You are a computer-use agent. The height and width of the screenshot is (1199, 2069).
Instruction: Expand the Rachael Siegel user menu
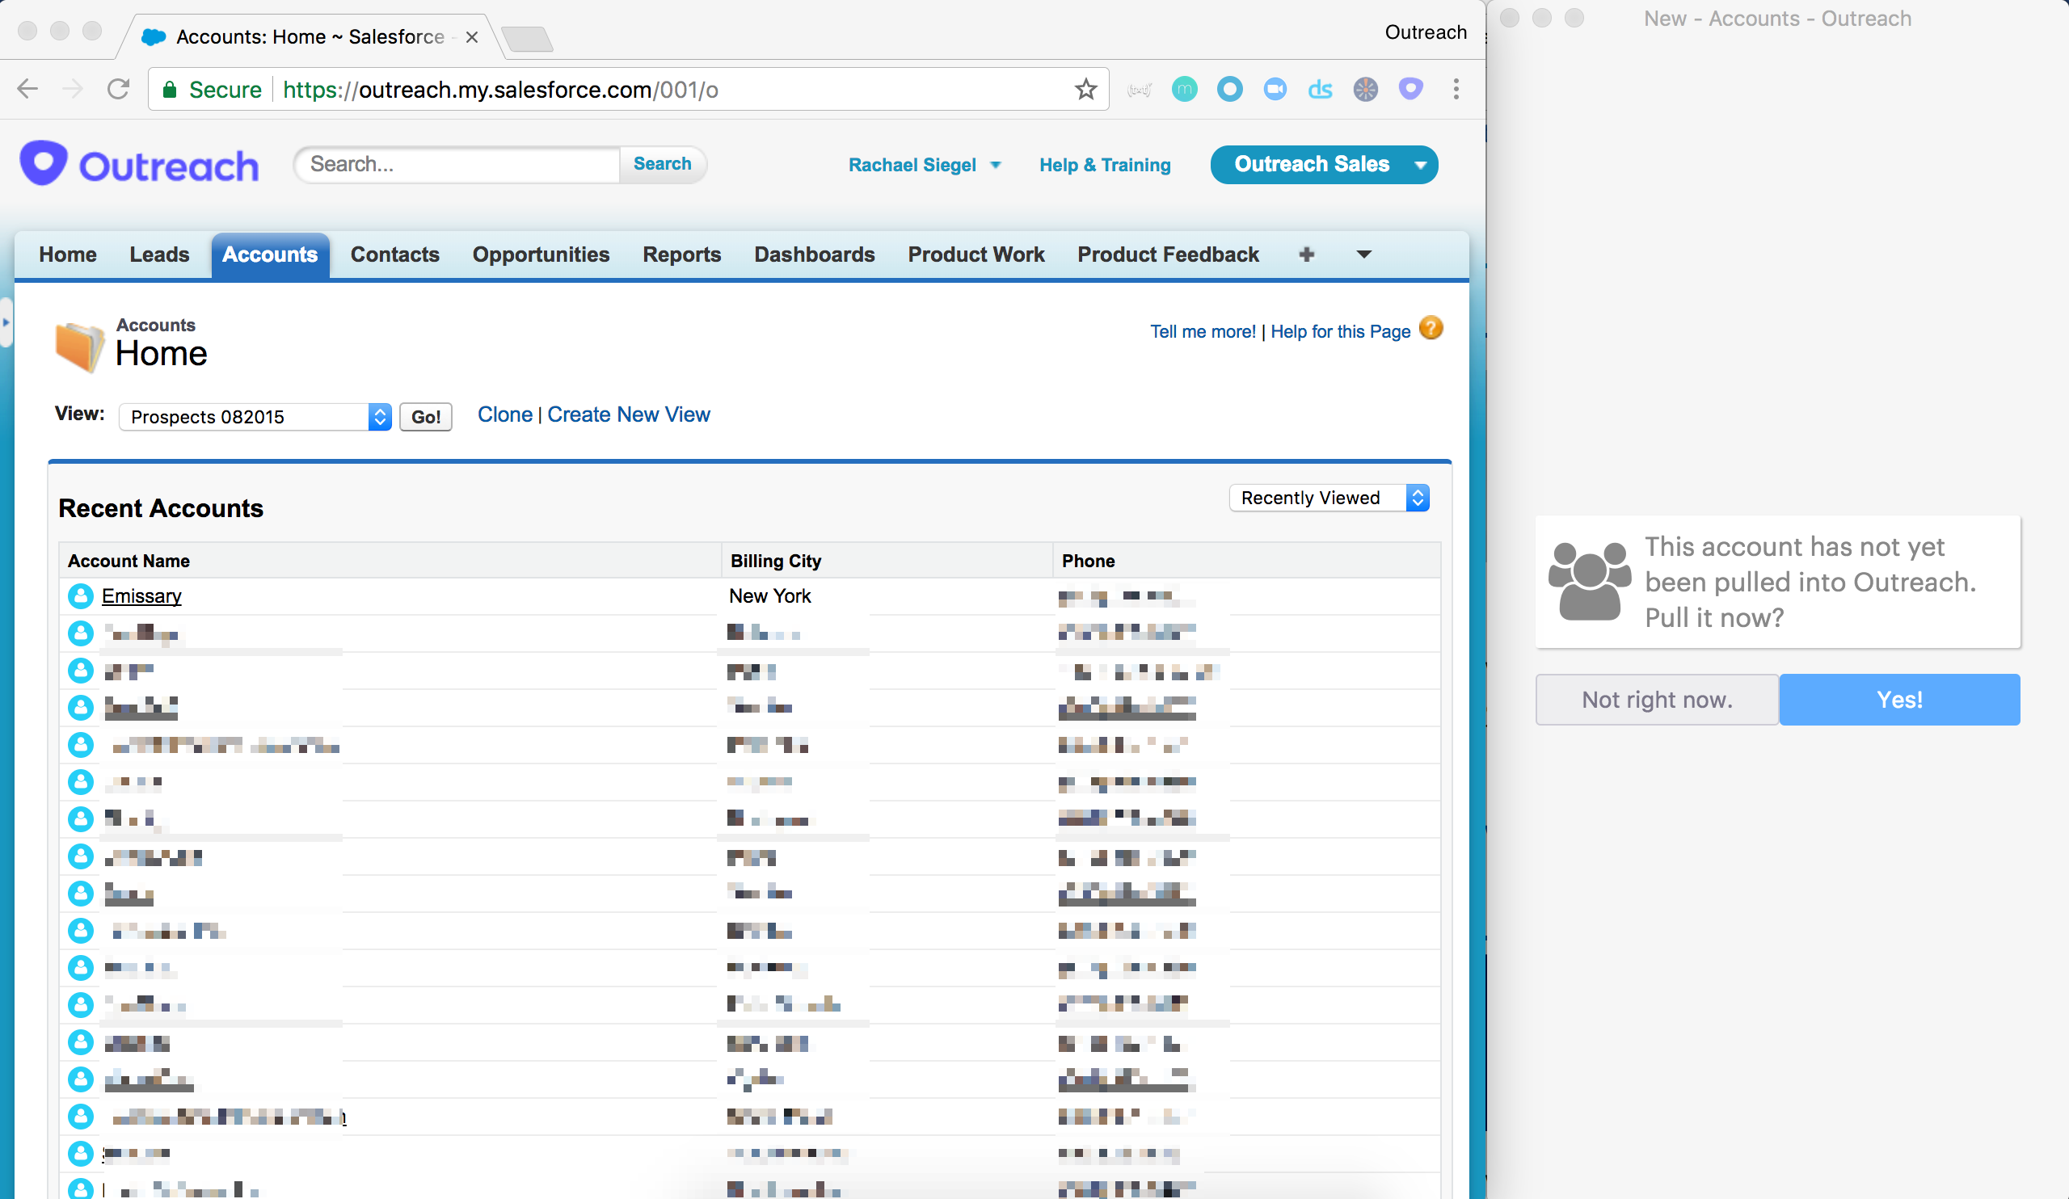click(995, 165)
